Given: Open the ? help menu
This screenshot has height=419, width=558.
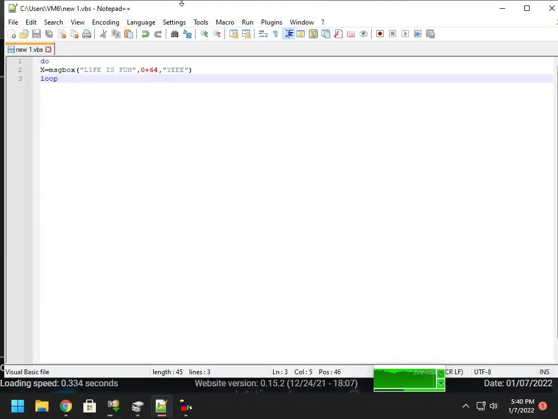Looking at the screenshot, I should pos(323,22).
